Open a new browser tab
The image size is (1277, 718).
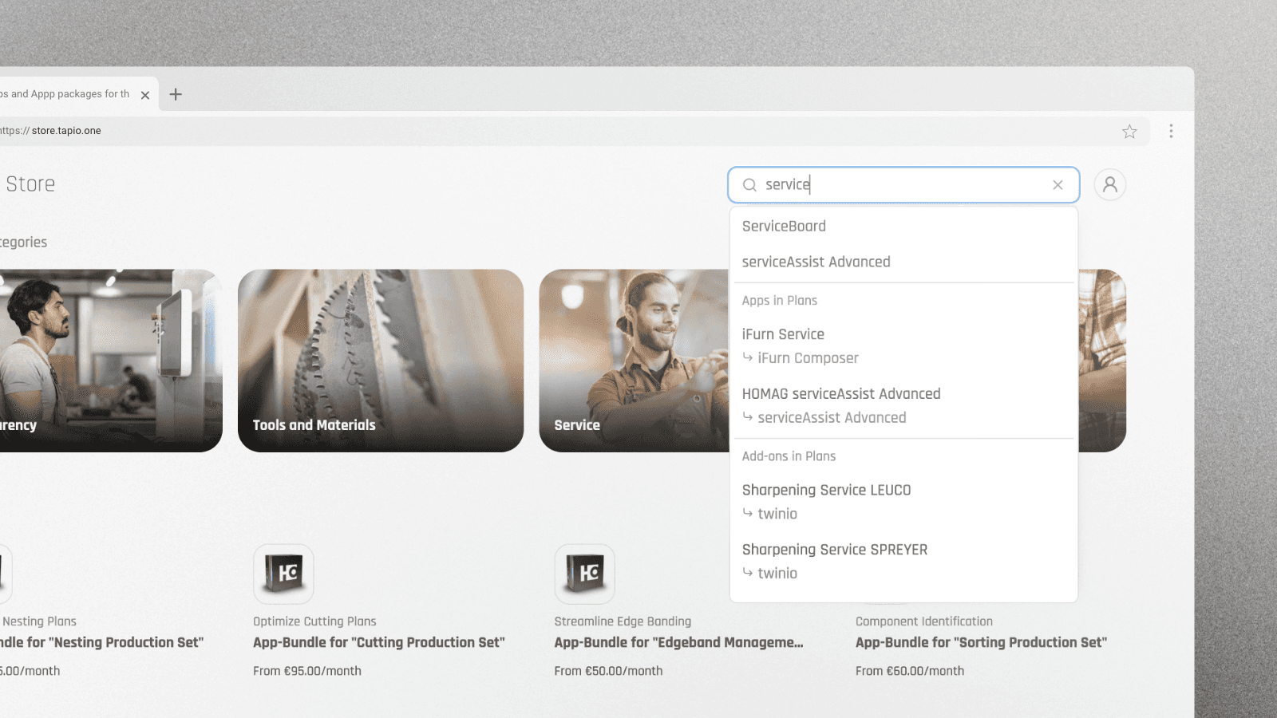click(176, 94)
